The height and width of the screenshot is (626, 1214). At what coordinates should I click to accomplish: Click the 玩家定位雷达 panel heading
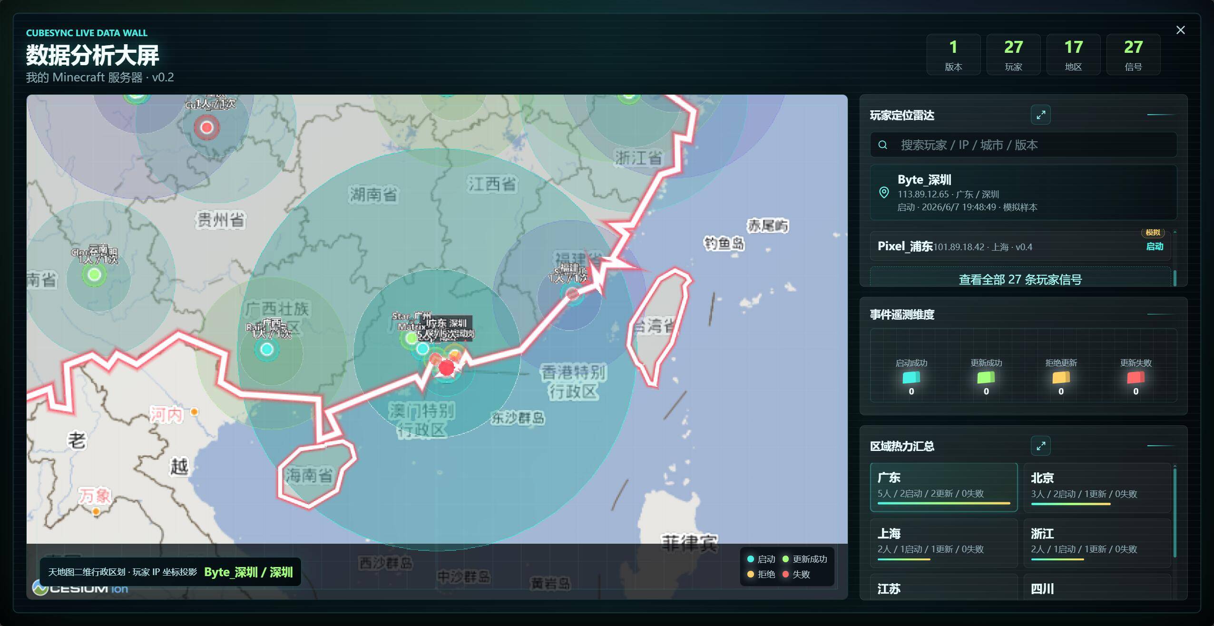902,115
